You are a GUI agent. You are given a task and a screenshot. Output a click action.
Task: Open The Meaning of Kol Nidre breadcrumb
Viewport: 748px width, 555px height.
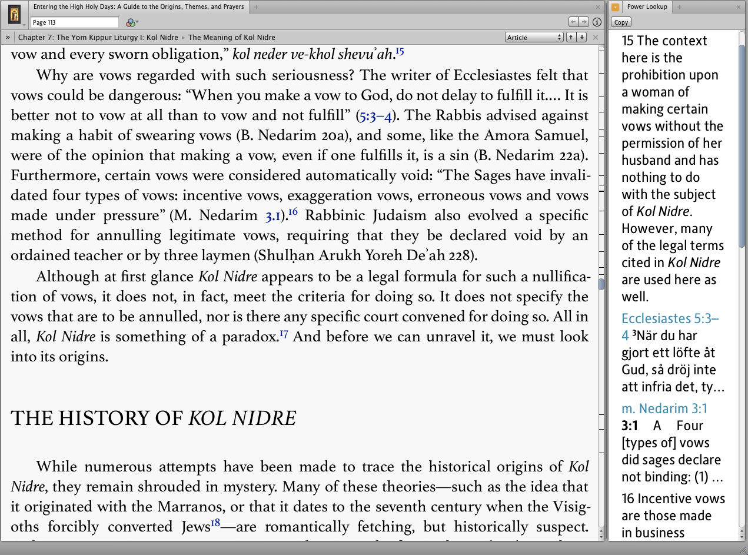232,37
